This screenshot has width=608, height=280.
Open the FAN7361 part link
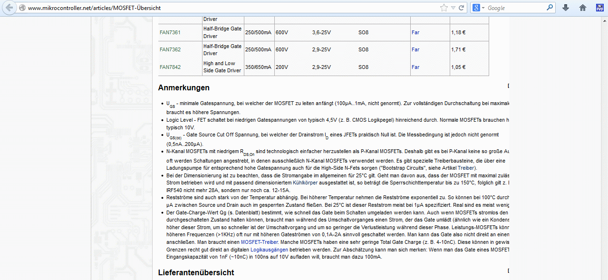click(x=170, y=32)
